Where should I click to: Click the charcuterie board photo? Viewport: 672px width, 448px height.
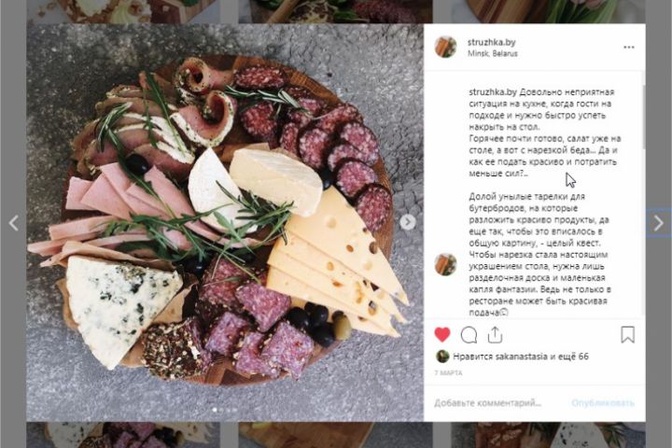tap(224, 222)
